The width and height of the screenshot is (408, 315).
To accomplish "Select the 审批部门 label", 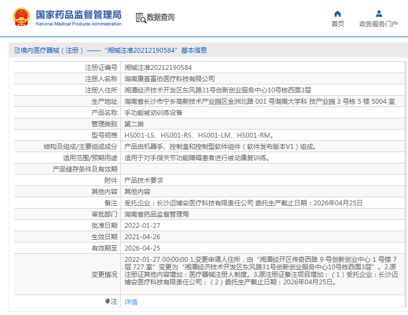I will tap(104, 214).
